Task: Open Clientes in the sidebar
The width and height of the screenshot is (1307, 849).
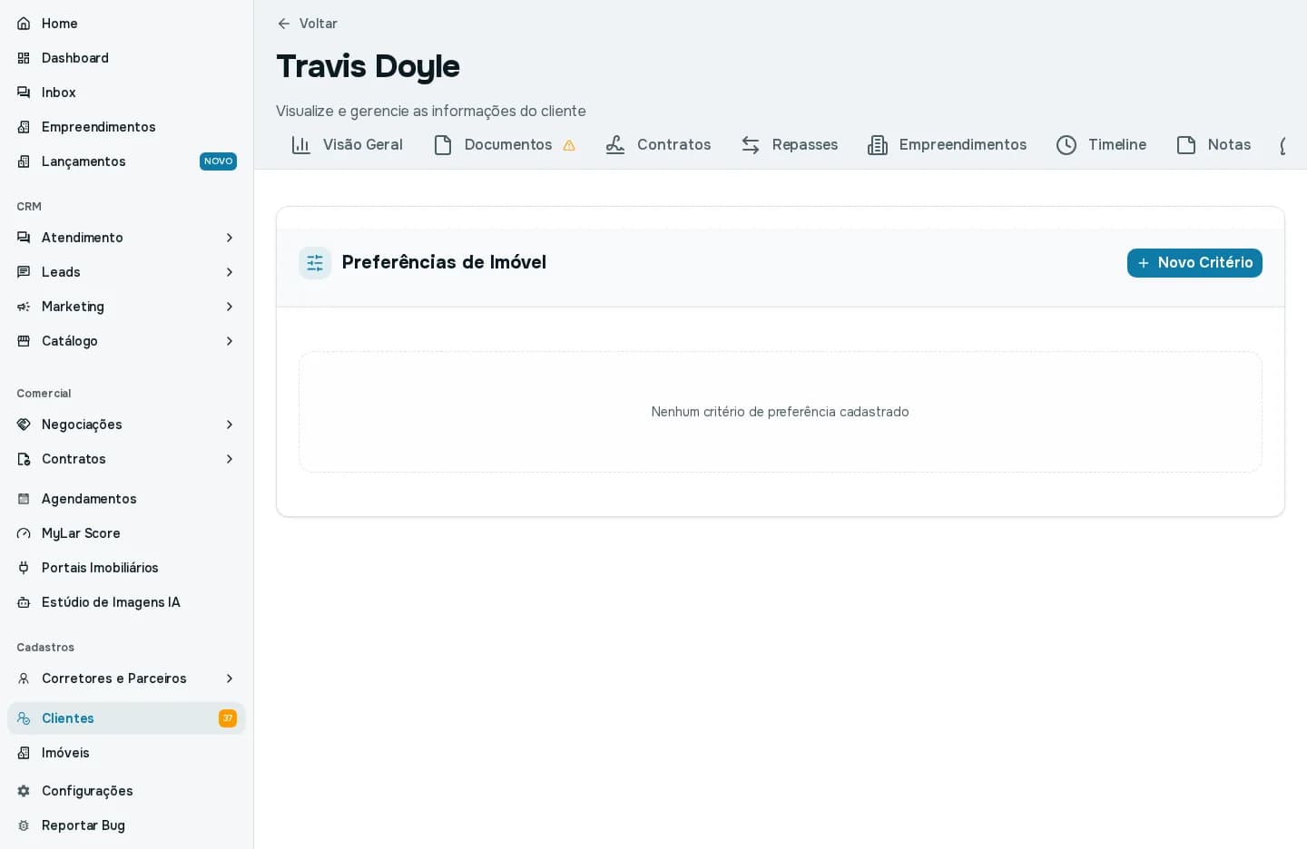Action: click(126, 718)
